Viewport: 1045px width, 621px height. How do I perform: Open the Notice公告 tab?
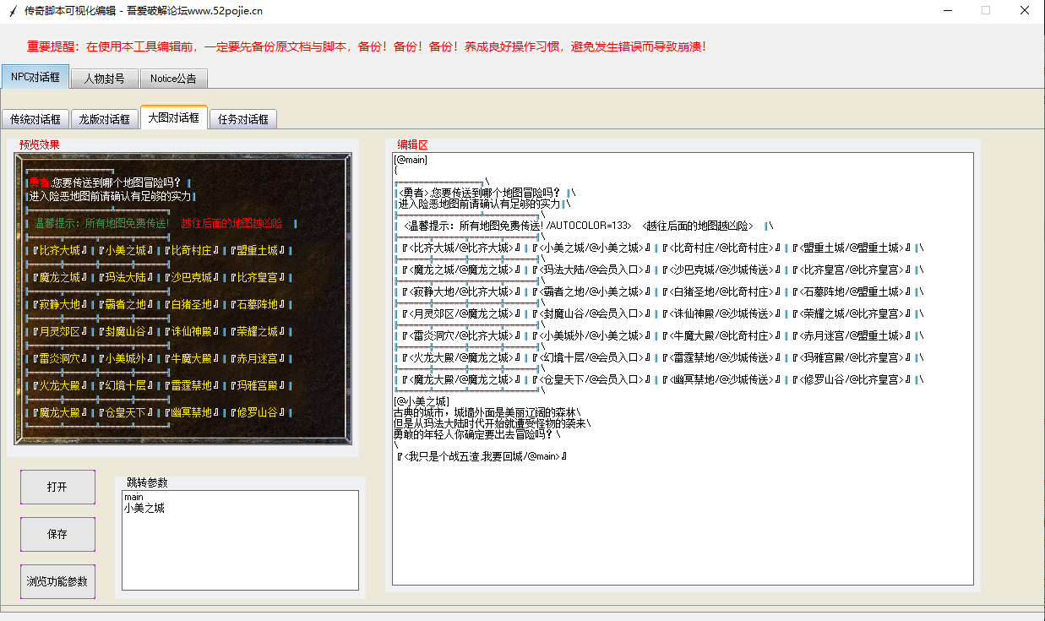click(x=173, y=79)
